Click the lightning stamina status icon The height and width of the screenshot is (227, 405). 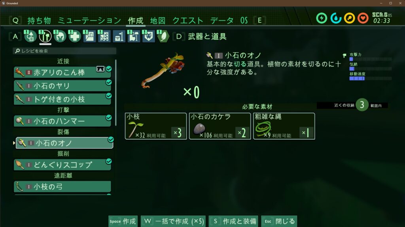click(322, 18)
